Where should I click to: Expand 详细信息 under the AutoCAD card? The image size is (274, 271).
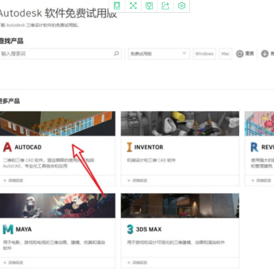pyautogui.click(x=13, y=181)
